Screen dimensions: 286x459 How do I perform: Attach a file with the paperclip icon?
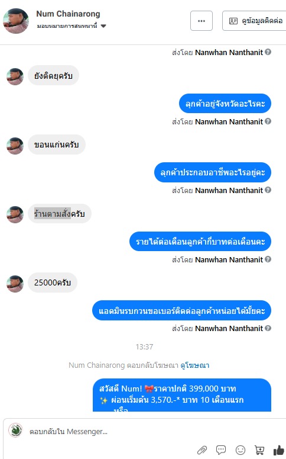(202, 450)
